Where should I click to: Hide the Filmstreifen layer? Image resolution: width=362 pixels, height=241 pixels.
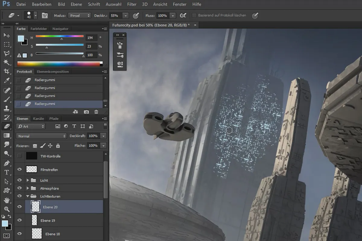(20, 169)
